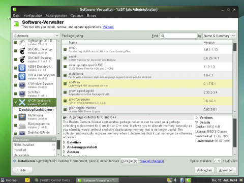244x183 pixels.
Task: Toggle the epdfview package checkbox
Action: click(x=65, y=84)
